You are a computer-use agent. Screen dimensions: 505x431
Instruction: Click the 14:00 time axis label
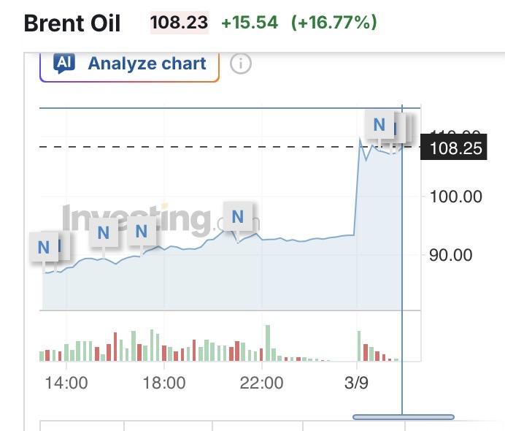[66, 383]
